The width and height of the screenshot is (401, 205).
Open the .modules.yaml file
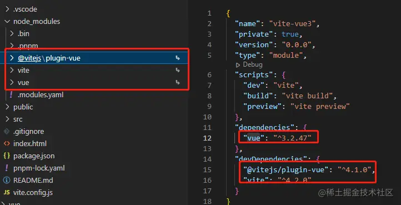pos(41,95)
